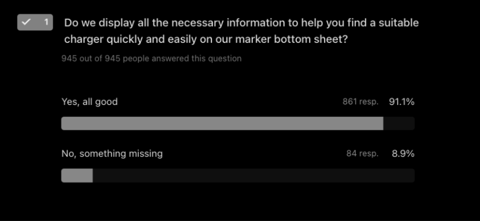Click filled portion of "Yes, all good" bar
480x221 pixels.
coord(222,124)
